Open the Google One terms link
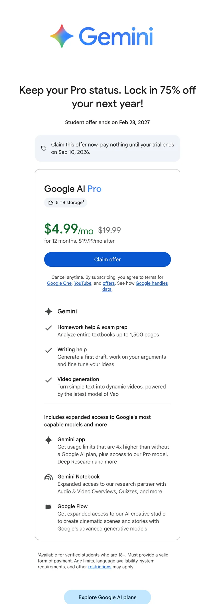Image resolution: width=211 pixels, height=604 pixels. pos(59,283)
